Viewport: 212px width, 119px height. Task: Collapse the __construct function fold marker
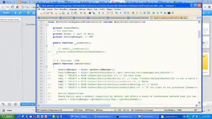pos(46,46)
